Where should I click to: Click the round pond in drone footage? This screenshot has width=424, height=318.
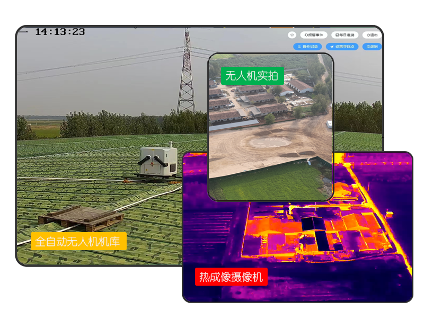click(x=270, y=142)
